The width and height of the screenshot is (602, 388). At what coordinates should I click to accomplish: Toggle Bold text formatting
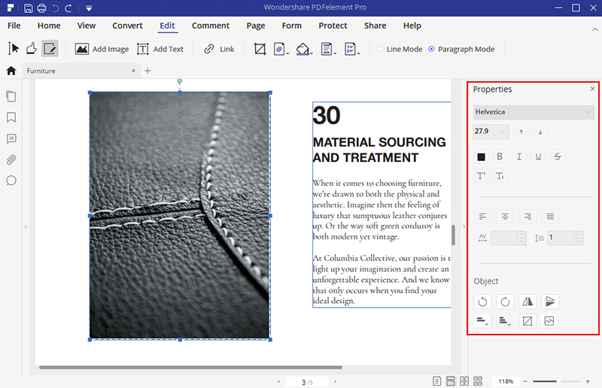[x=499, y=156]
